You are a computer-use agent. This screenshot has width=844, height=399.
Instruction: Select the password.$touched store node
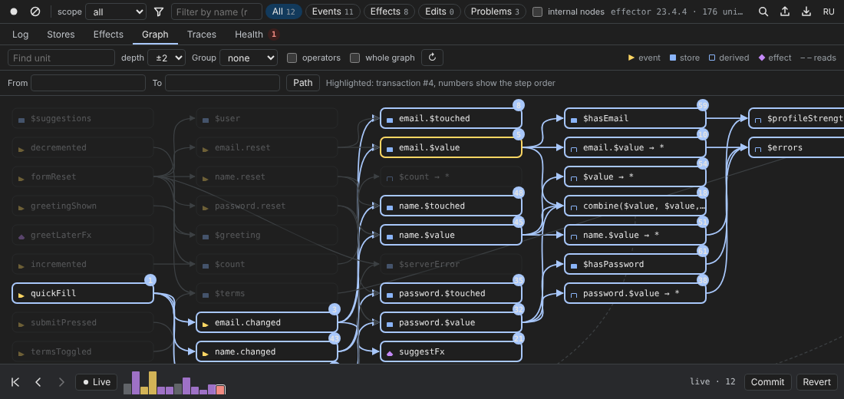point(450,293)
